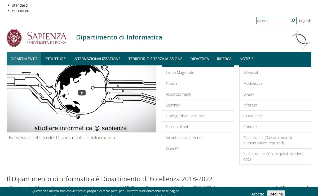The width and height of the screenshot is (318, 196).
Task: Decline cookies with Declina button
Action: pyautogui.click(x=276, y=194)
